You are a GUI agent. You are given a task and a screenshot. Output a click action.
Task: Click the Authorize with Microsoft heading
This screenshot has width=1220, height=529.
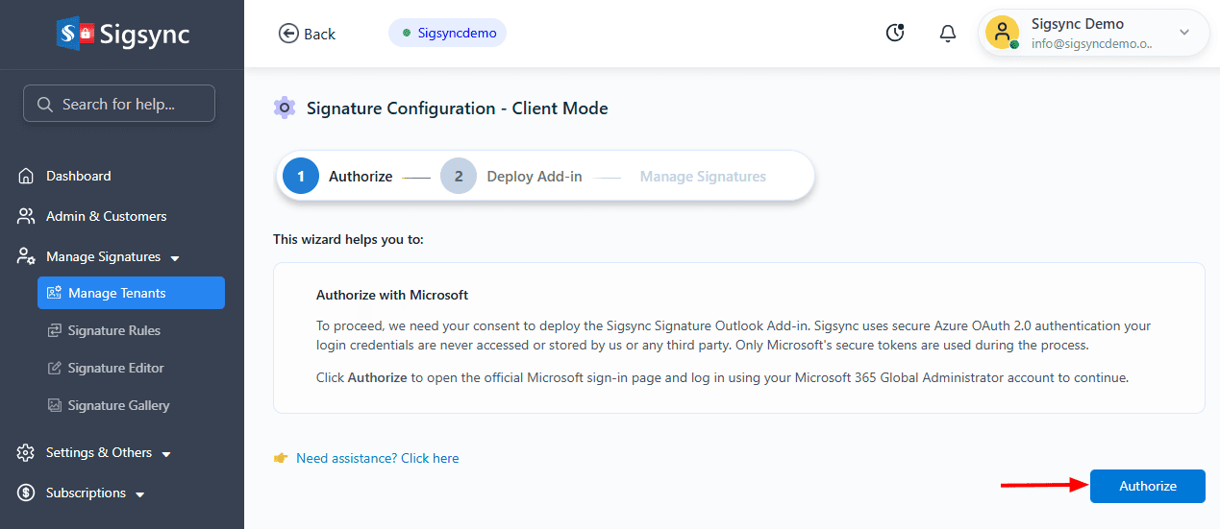pos(392,295)
